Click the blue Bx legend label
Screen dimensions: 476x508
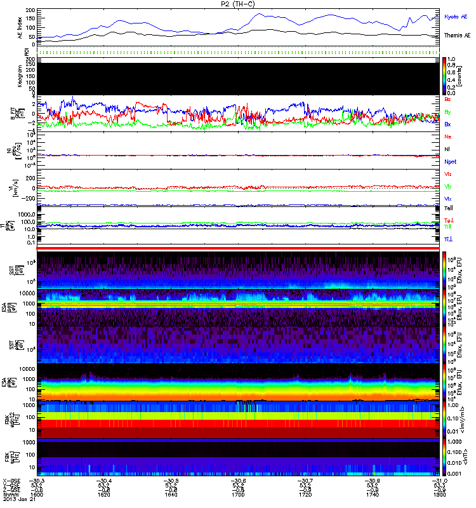click(x=447, y=124)
